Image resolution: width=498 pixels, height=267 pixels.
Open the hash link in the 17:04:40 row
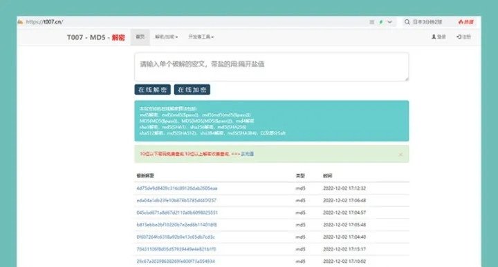(x=176, y=237)
